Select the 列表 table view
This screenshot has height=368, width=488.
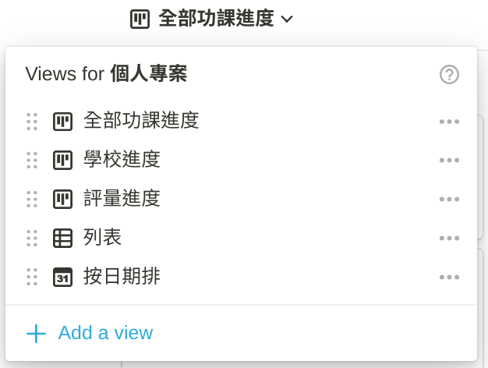pos(103,238)
